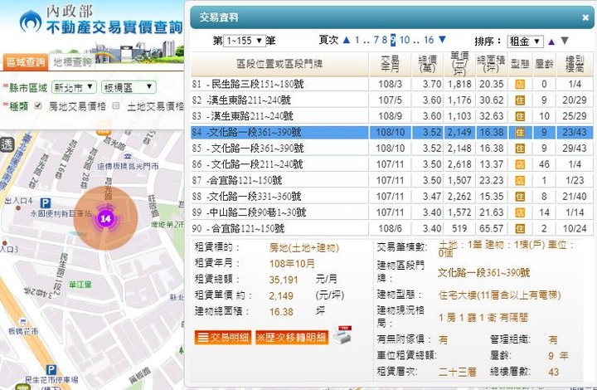Jump to page 16
Screen dimensions: 597x390
point(429,40)
